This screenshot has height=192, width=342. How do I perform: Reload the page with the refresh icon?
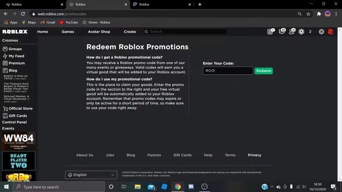tap(23, 14)
